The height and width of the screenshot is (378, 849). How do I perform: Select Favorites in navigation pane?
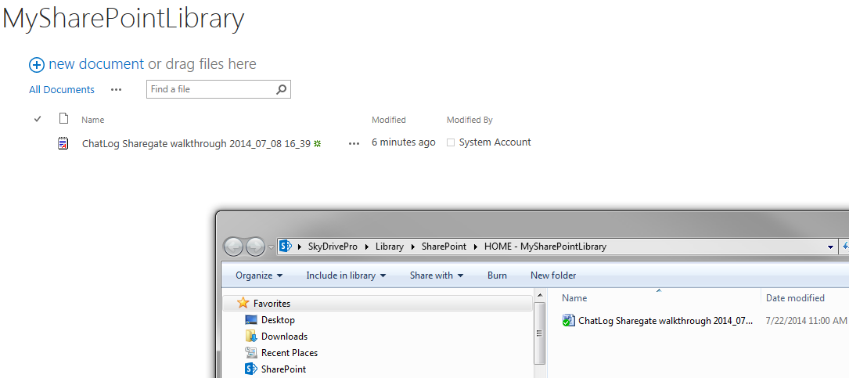point(272,304)
